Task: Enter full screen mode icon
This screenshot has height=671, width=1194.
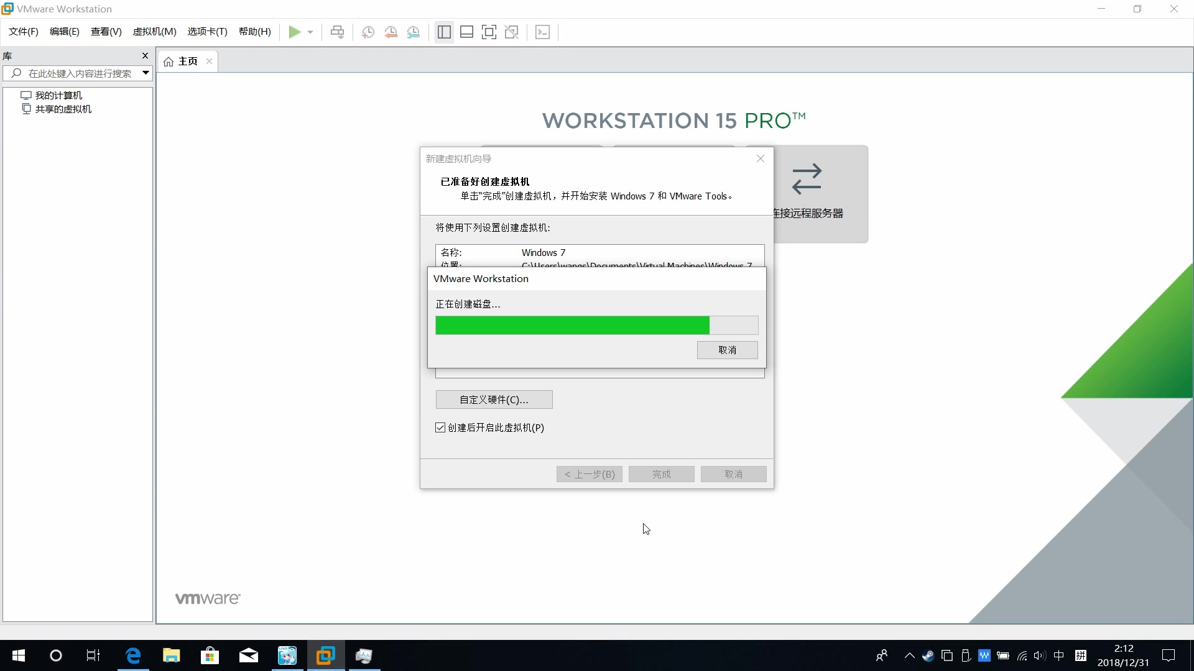Action: pos(489,32)
